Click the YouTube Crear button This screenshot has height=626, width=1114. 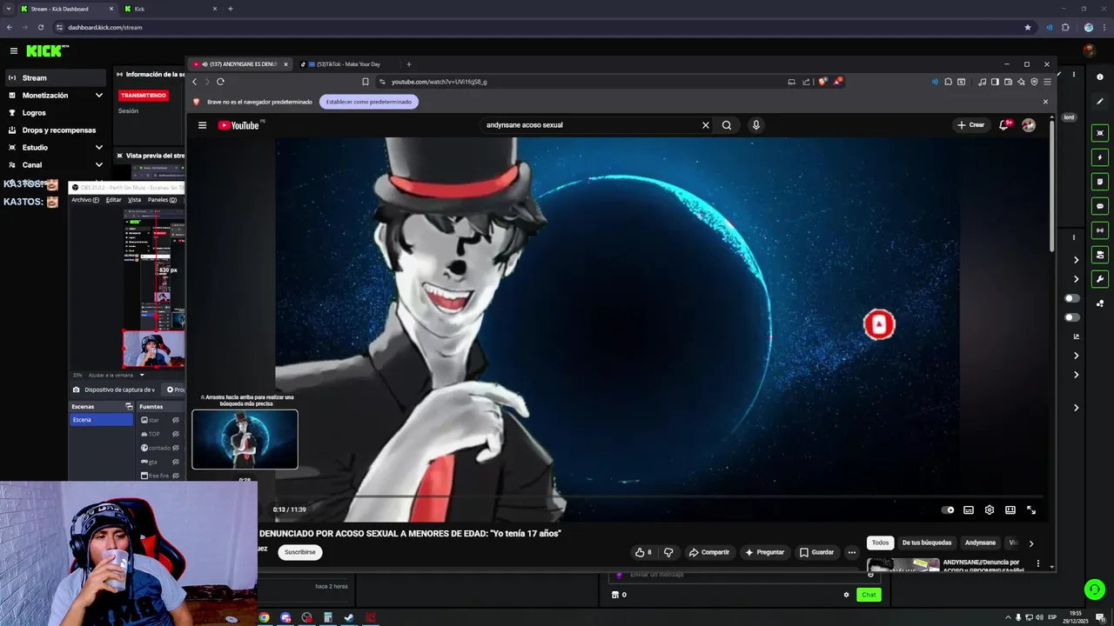[x=971, y=125]
